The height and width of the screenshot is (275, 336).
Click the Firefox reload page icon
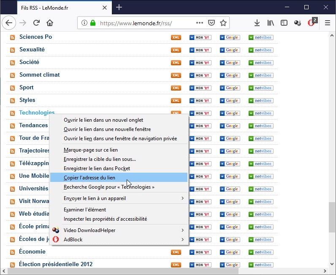point(37,23)
